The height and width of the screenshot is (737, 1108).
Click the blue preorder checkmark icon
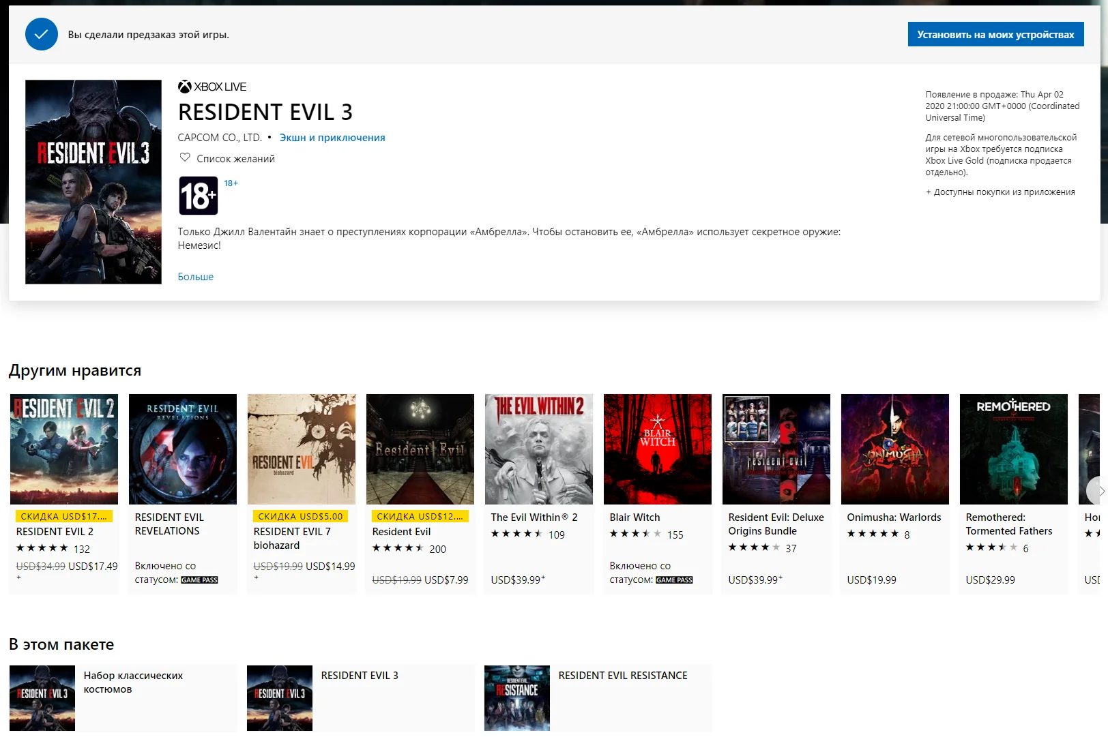(42, 34)
